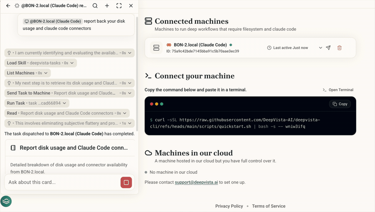Start new chat with plus icon
This screenshot has width=375, height=212.
107,5
